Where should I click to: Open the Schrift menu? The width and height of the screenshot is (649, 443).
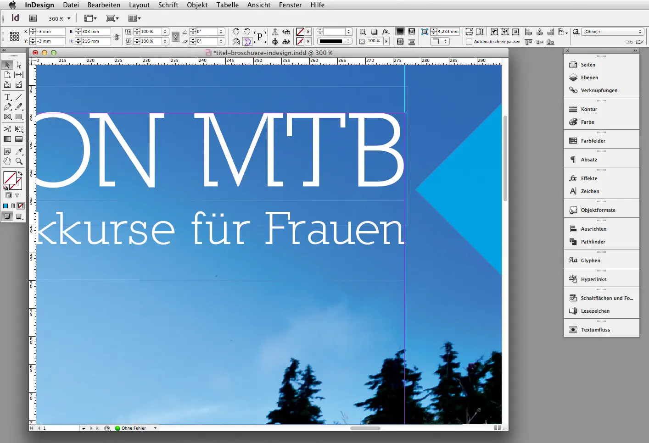tap(168, 5)
